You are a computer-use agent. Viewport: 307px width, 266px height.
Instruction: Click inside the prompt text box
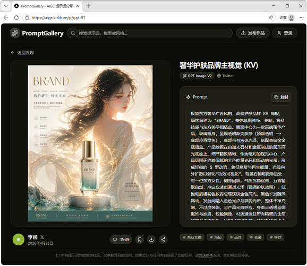point(238,163)
